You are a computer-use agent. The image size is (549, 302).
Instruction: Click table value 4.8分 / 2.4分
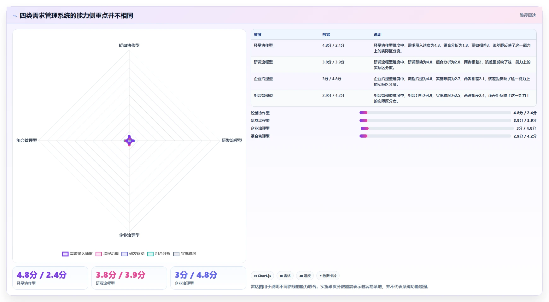pyautogui.click(x=333, y=45)
